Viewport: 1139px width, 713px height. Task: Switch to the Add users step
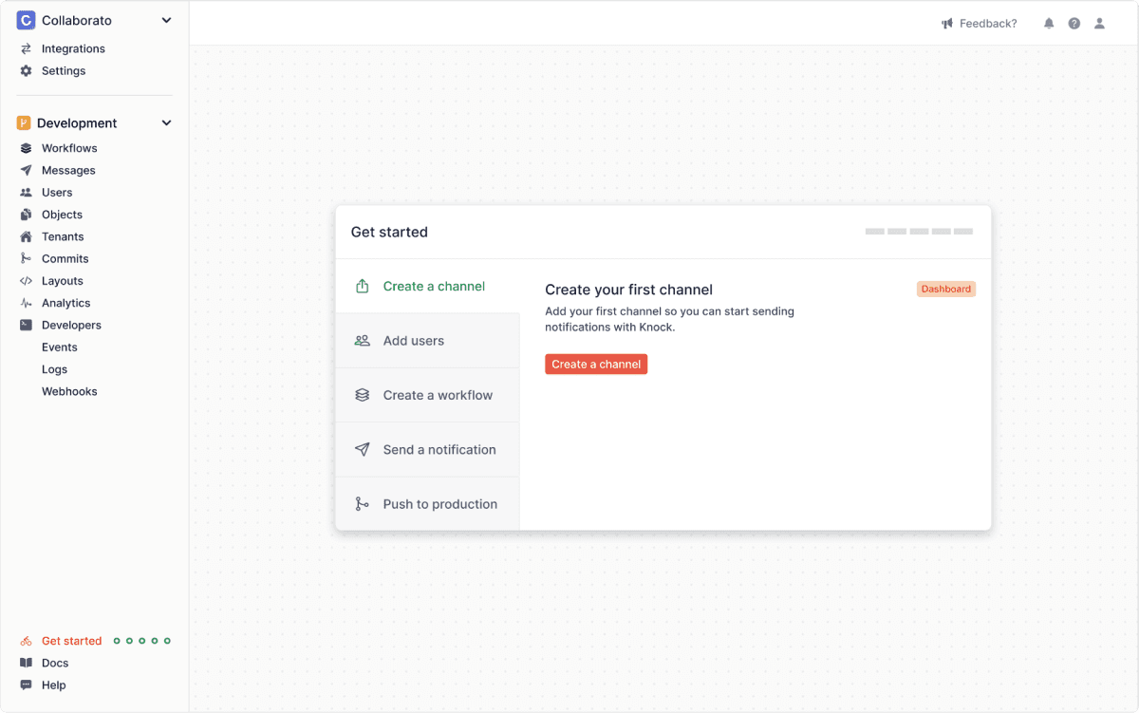[x=414, y=340]
